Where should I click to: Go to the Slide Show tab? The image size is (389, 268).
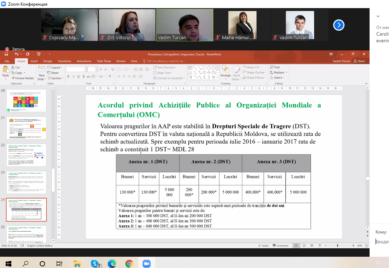[104, 61]
